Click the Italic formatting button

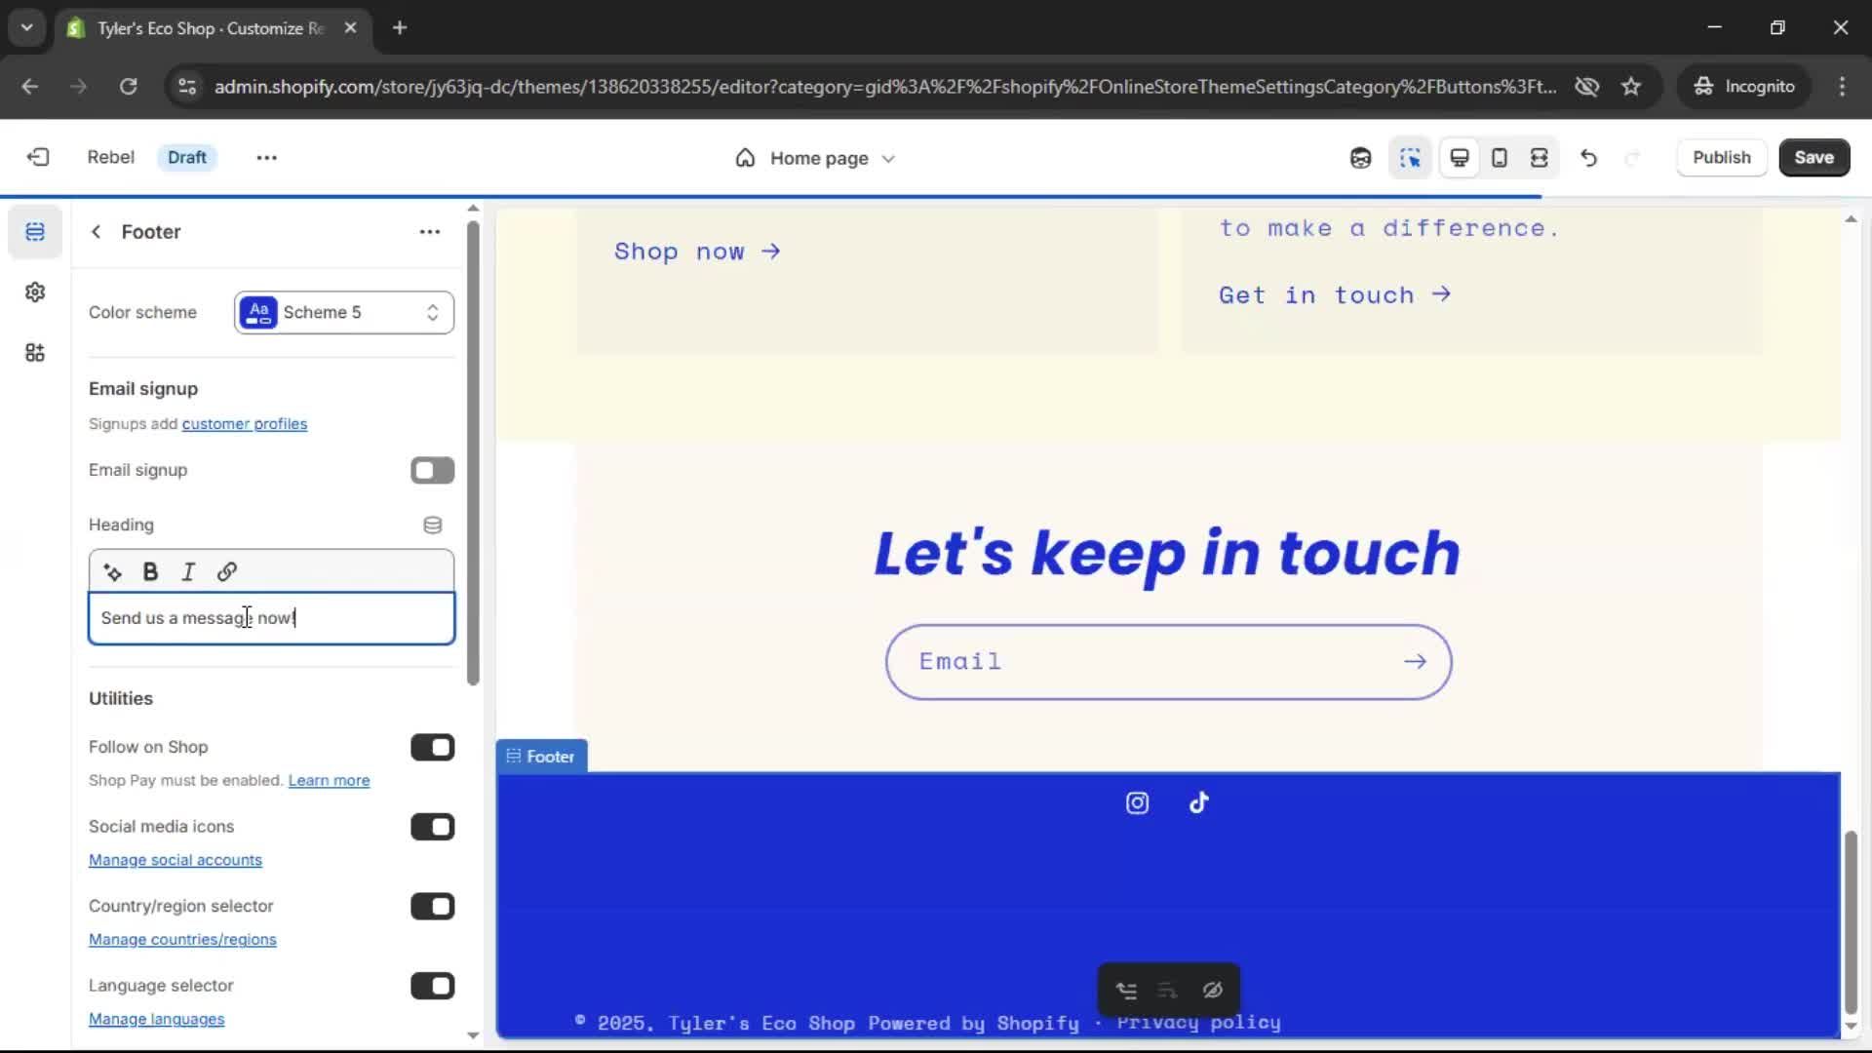(188, 572)
